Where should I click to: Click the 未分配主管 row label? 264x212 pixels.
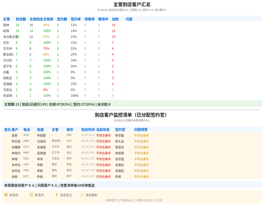(11, 37)
